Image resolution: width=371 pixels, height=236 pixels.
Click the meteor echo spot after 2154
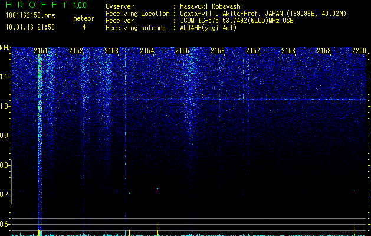(157, 190)
